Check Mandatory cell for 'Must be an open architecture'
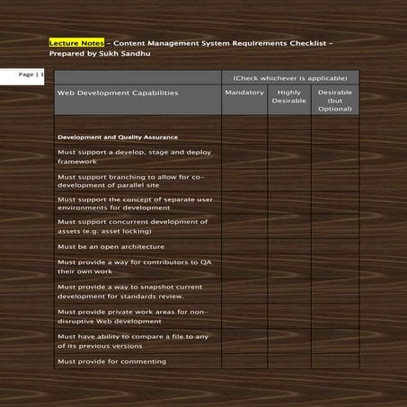Screen dimensions: 407x407 [244, 247]
